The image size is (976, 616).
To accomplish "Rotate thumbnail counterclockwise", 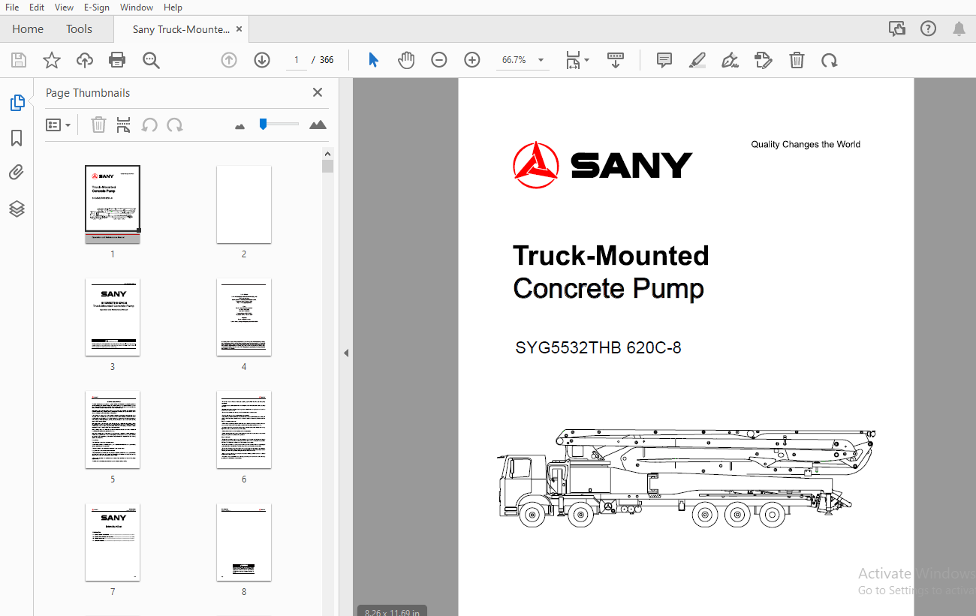I will point(149,125).
